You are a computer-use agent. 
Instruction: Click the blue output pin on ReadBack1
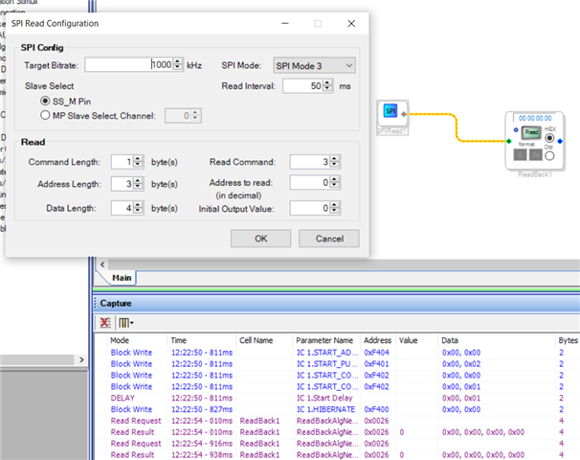(x=560, y=141)
